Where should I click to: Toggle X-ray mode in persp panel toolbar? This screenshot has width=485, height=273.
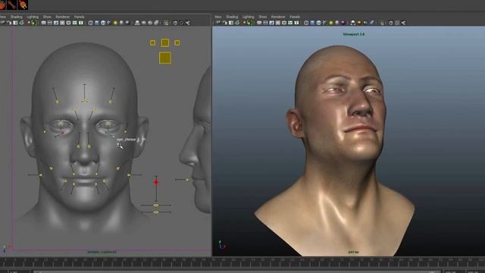click(x=391, y=23)
